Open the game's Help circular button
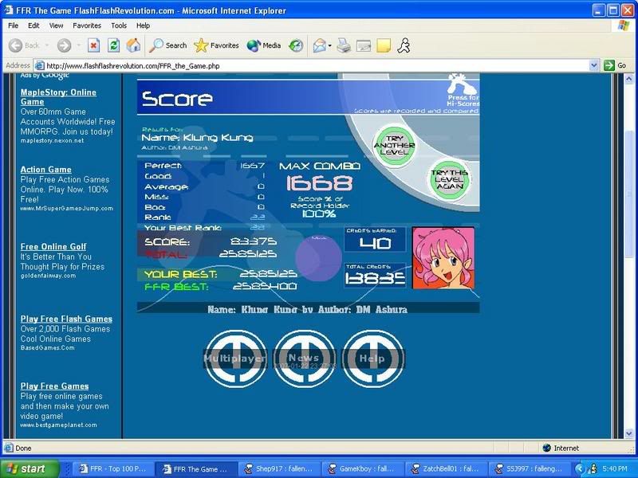 pos(372,358)
